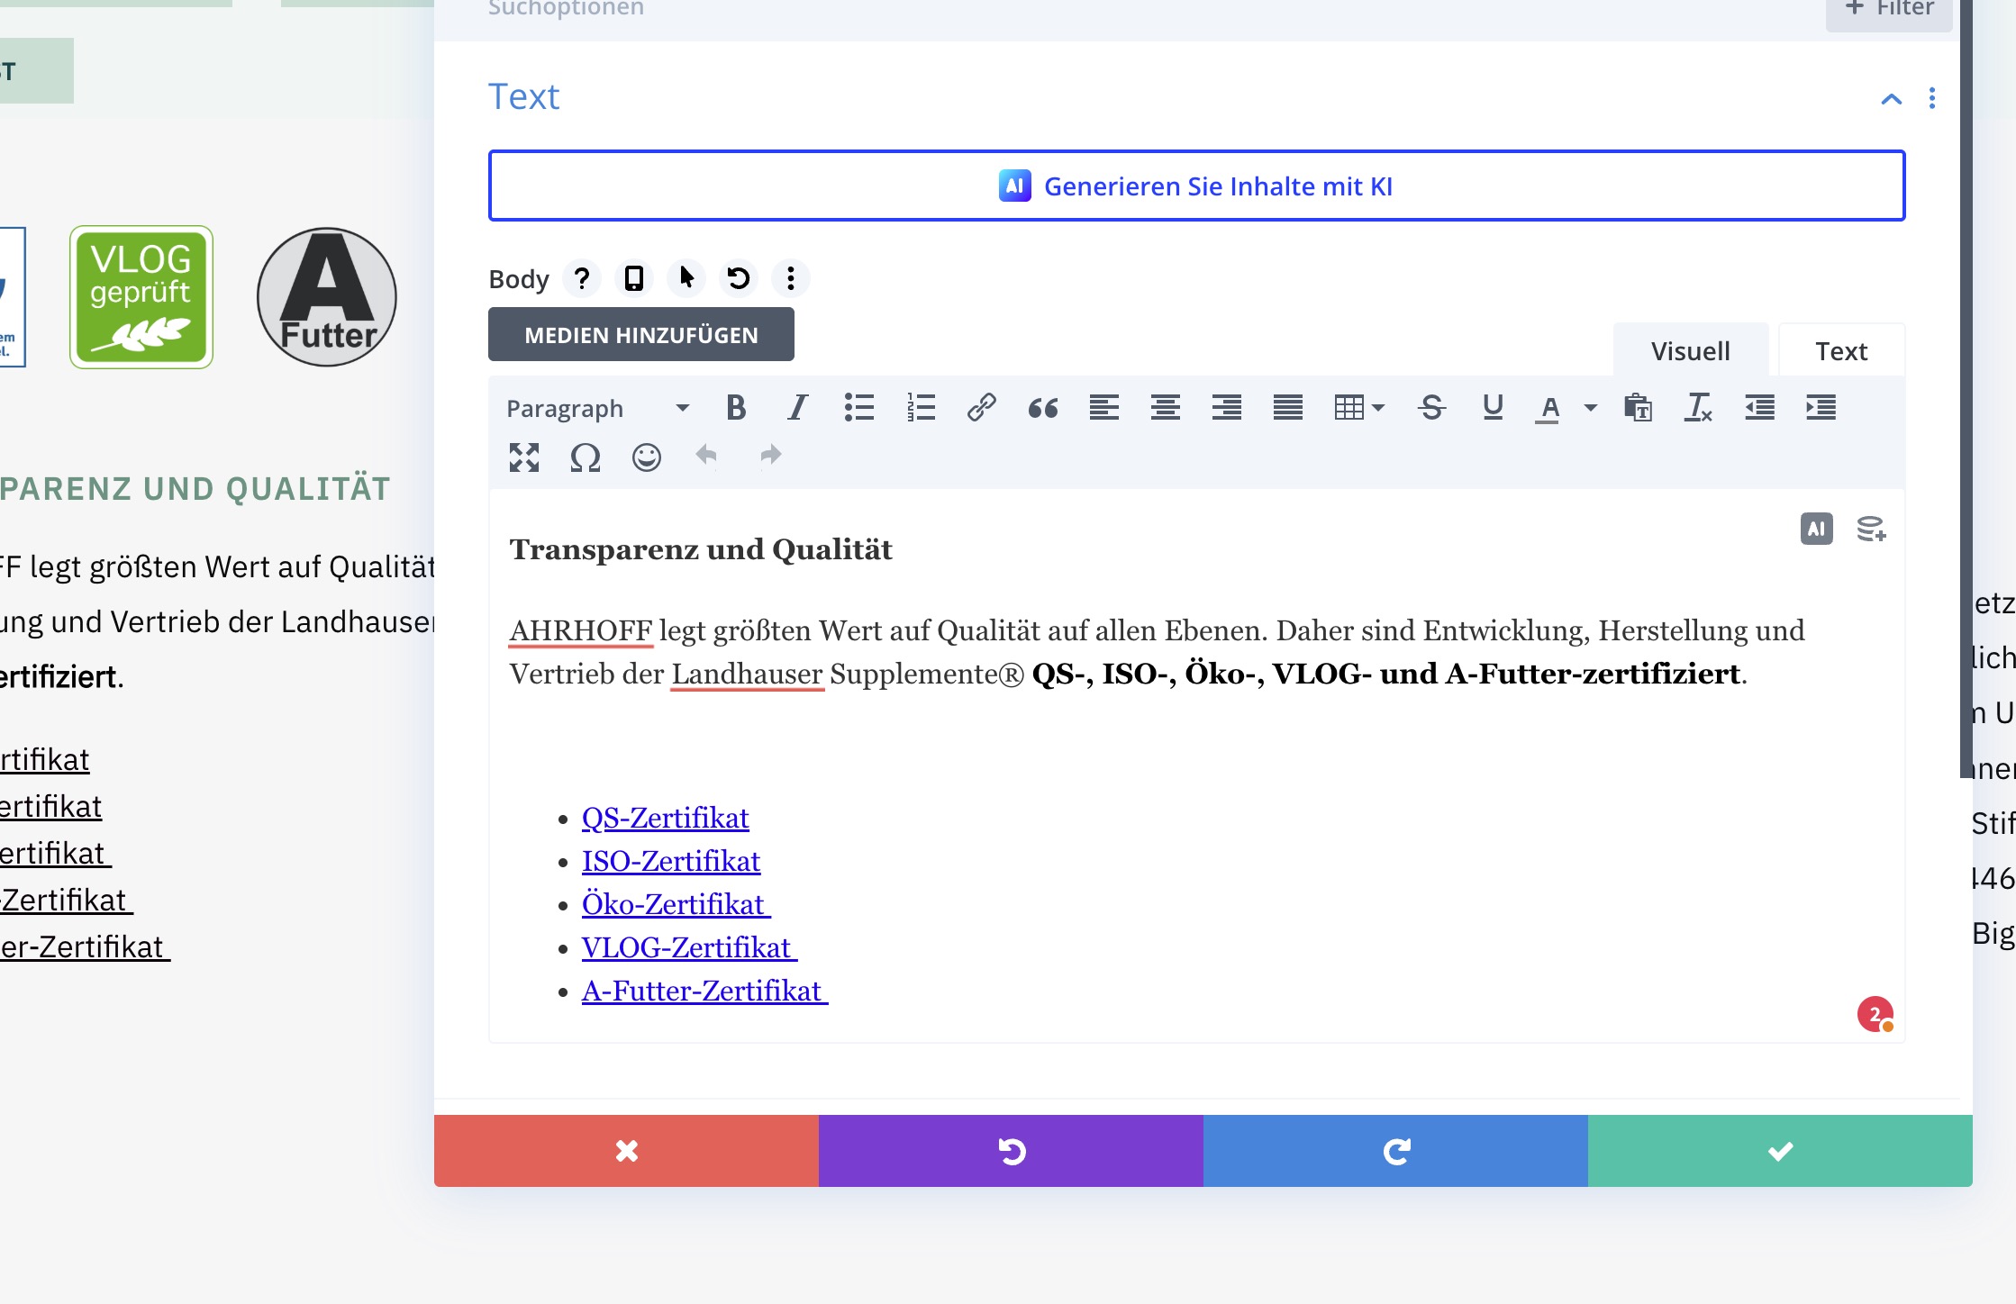
Task: Click the misspelled word AHRHOFF
Action: click(x=581, y=630)
